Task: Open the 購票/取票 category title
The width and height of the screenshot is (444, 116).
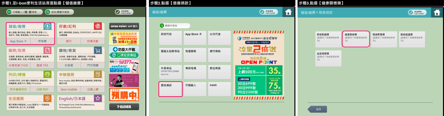Action: 17,51
